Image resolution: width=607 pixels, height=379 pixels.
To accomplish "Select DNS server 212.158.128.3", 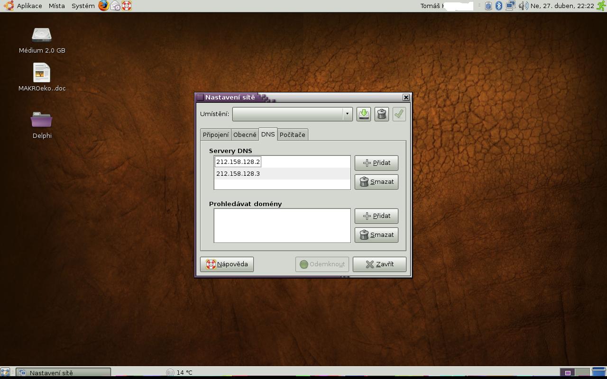I will click(x=238, y=174).
